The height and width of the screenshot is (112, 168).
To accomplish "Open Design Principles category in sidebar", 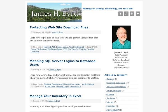I will 114,90.
